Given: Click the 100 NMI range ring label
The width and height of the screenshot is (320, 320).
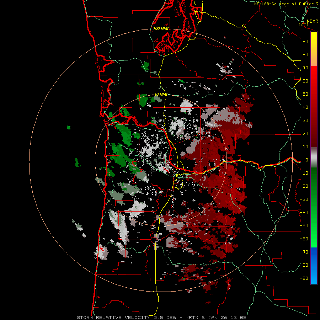Looking at the screenshot, I should (161, 28).
